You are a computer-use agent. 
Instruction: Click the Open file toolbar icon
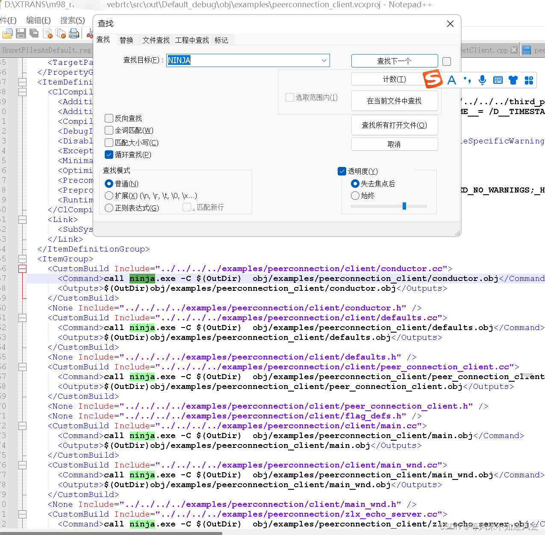pyautogui.click(x=7, y=33)
